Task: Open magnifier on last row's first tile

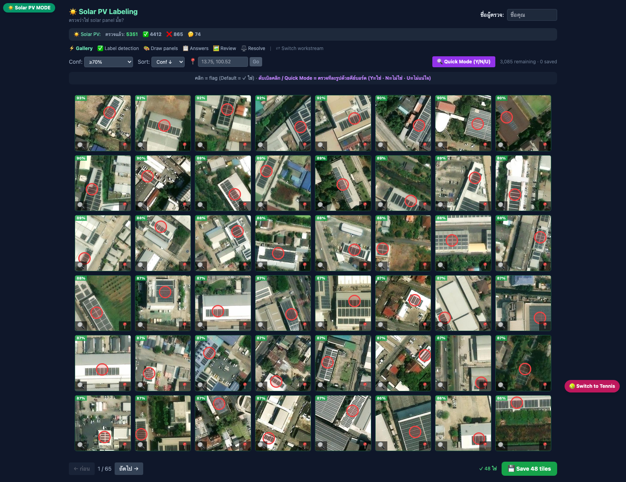Action: [81, 446]
